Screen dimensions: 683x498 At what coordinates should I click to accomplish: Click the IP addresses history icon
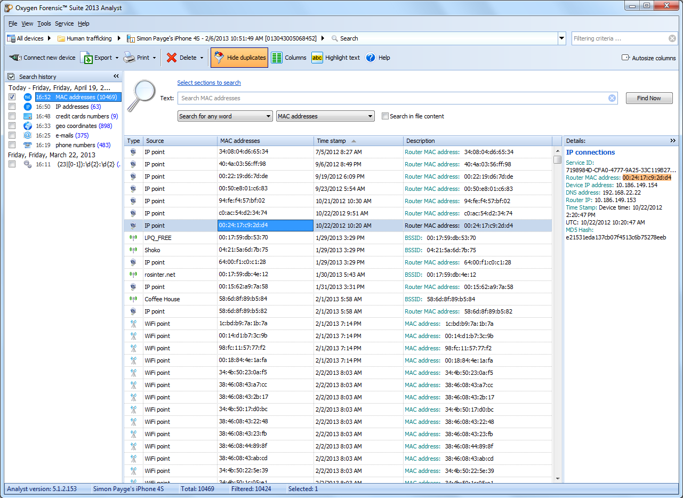tap(28, 107)
